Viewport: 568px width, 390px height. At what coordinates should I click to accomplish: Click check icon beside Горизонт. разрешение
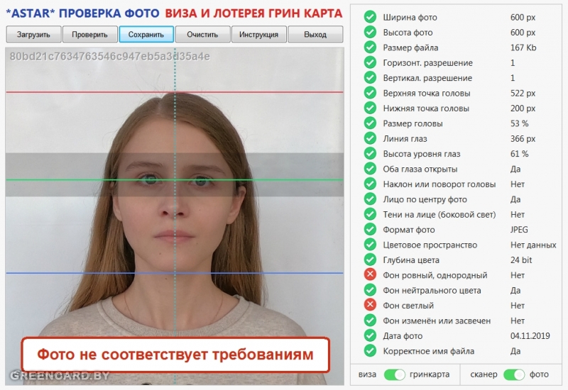[370, 62]
